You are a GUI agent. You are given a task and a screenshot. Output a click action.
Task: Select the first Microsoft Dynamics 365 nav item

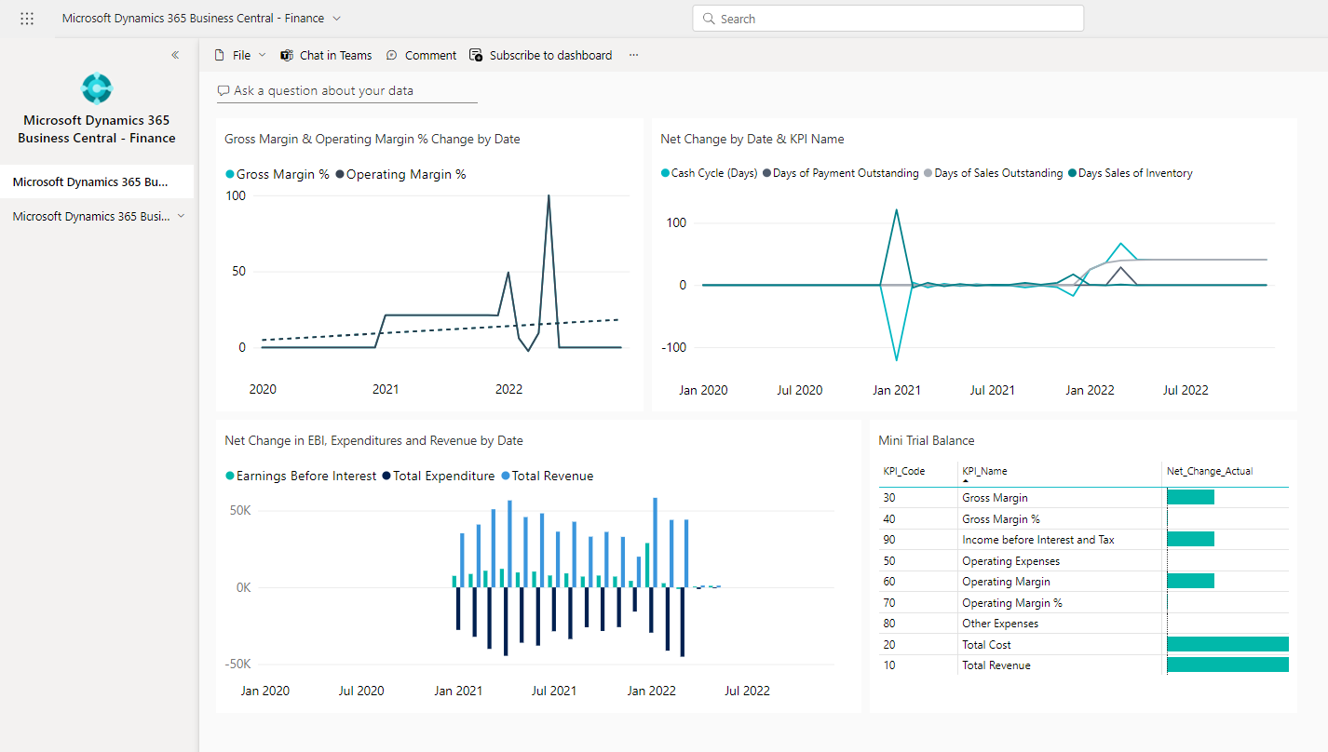[90, 182]
